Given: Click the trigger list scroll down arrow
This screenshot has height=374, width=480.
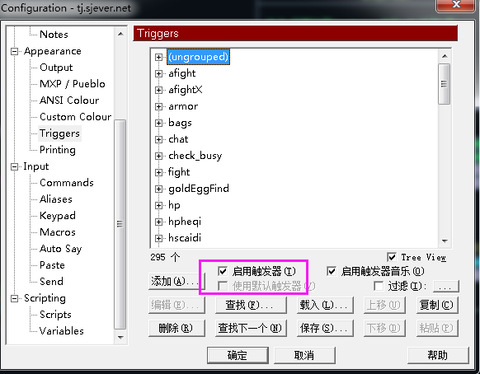Looking at the screenshot, I should 445,241.
